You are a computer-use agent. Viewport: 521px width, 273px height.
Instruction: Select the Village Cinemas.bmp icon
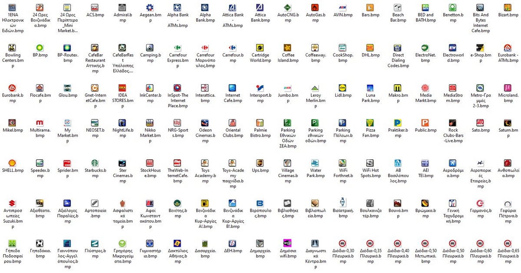pos(287,163)
